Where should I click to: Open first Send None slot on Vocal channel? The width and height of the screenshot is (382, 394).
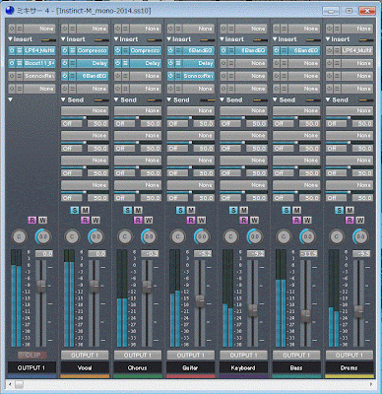[85, 110]
